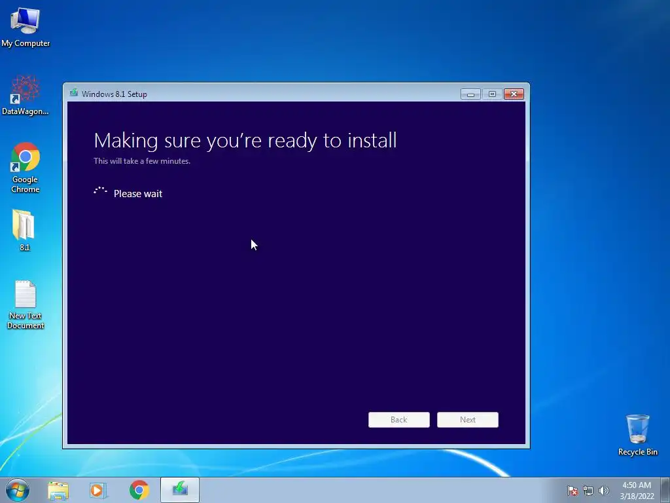Select the 8.1 folder on the desktop
Image resolution: width=670 pixels, height=503 pixels.
(24, 230)
